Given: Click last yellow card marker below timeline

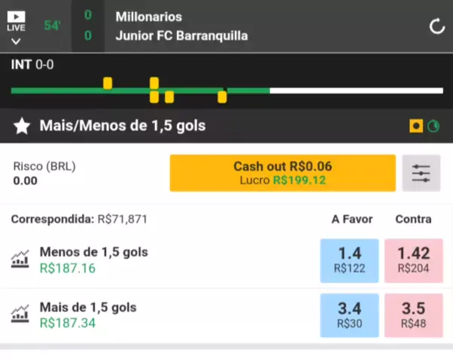Looking at the screenshot, I should pyautogui.click(x=222, y=97).
